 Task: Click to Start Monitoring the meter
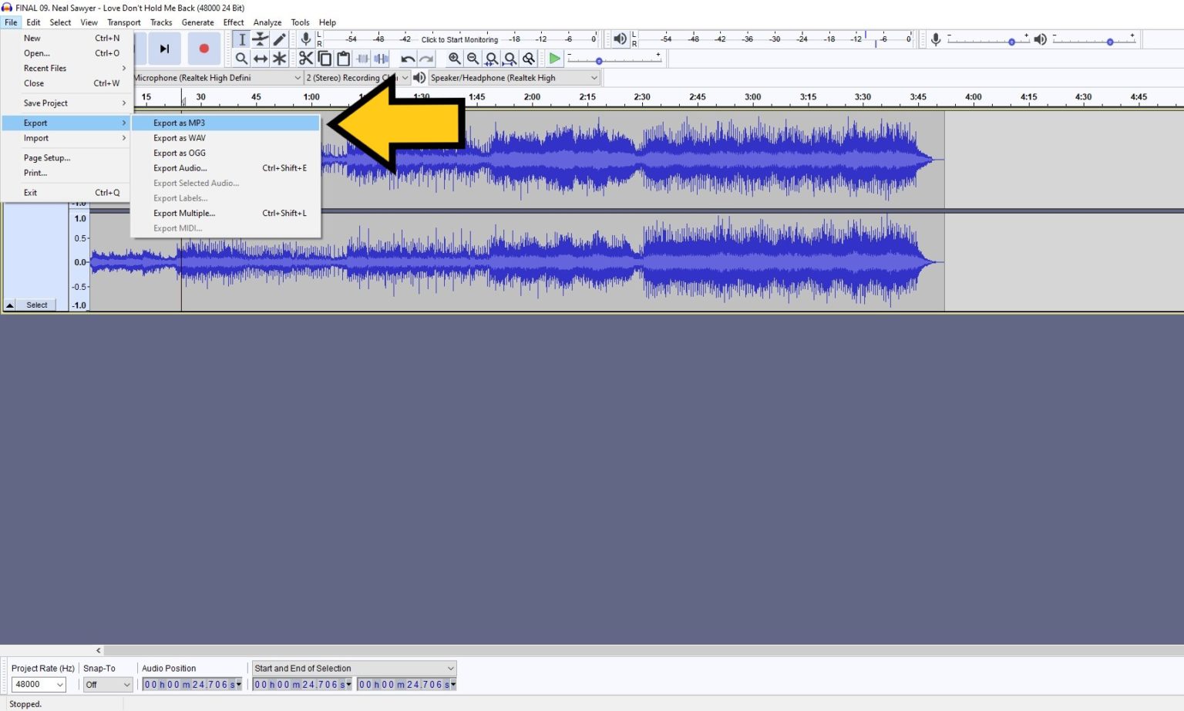[459, 39]
